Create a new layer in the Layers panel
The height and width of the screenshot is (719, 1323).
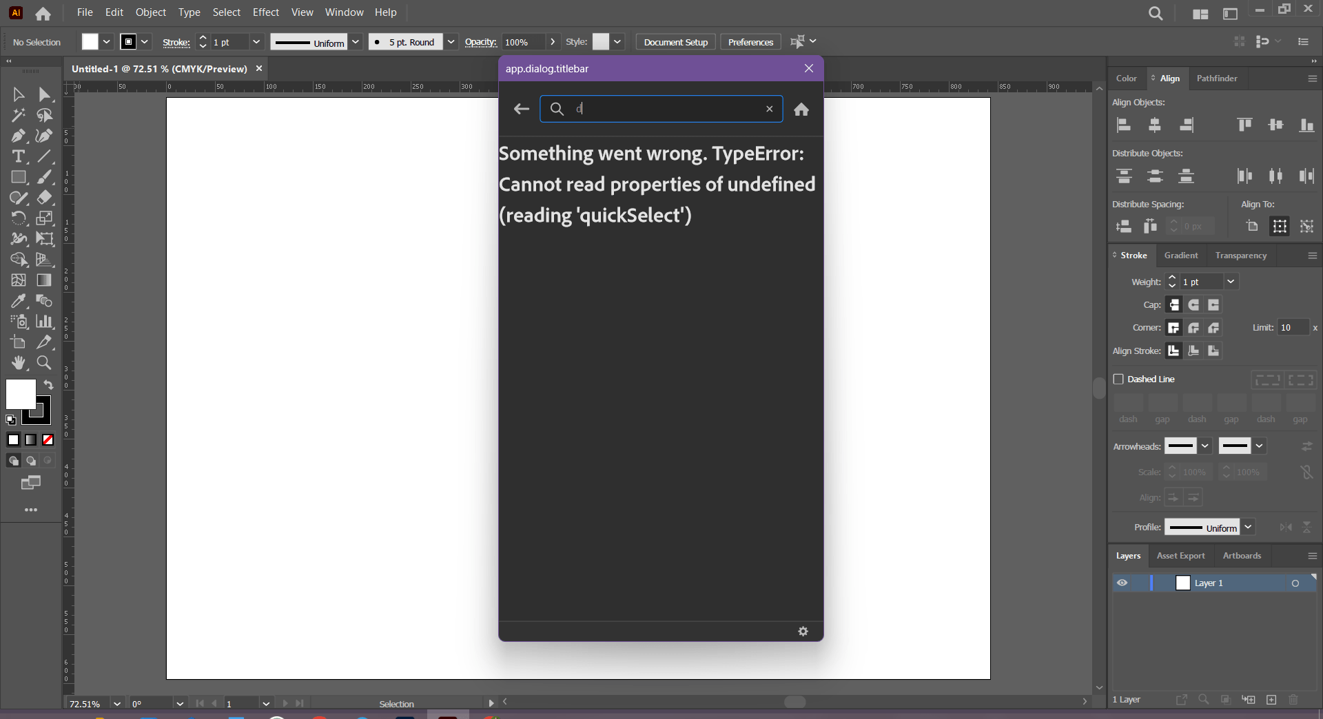tap(1271, 700)
